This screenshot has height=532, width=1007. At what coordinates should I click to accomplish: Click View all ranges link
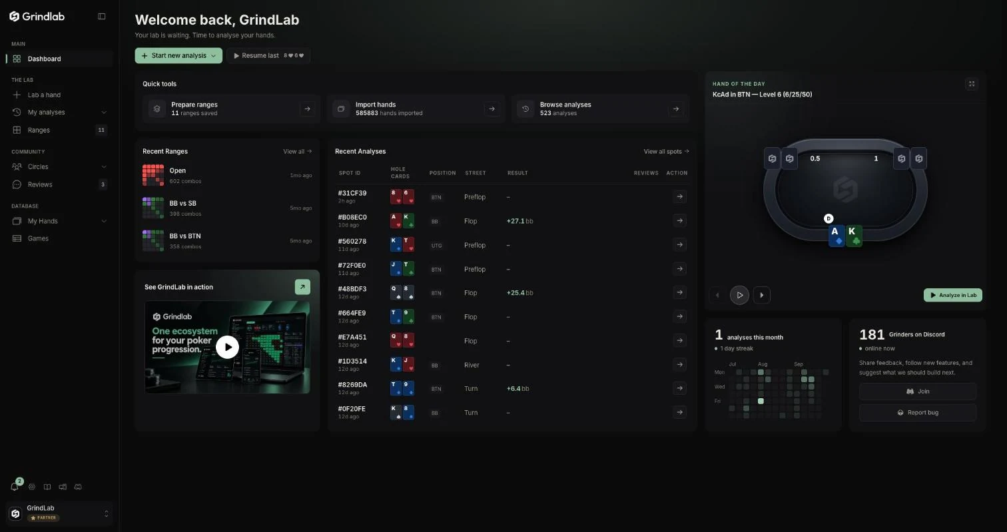point(298,152)
